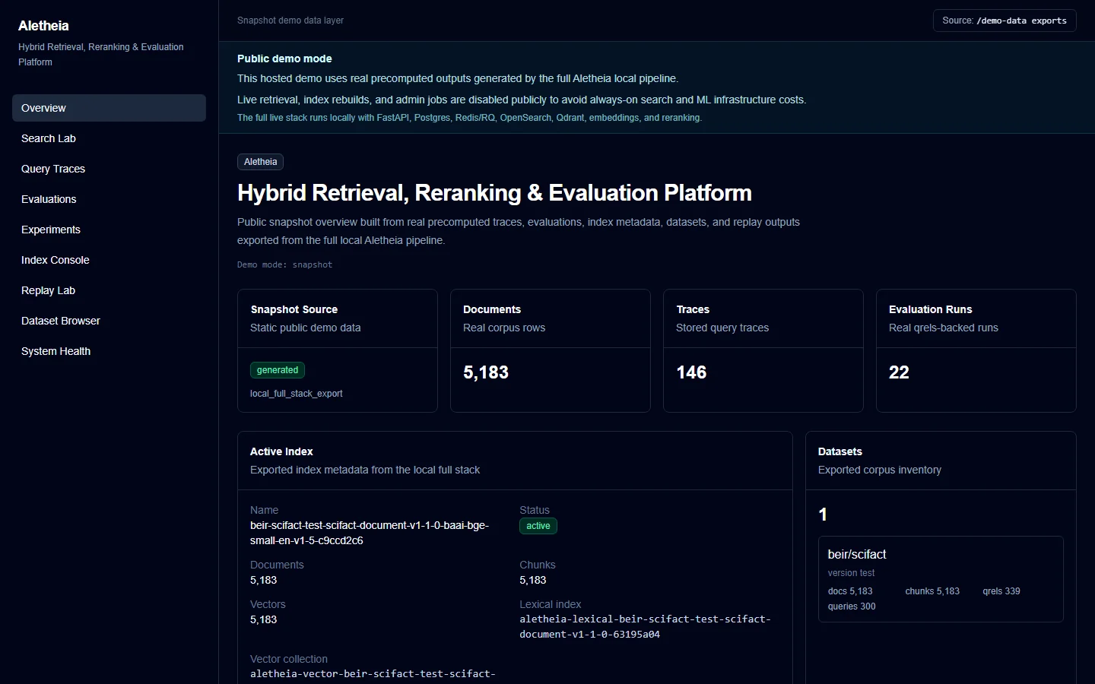Click the docs 5,183 dataset stat

coord(850,591)
